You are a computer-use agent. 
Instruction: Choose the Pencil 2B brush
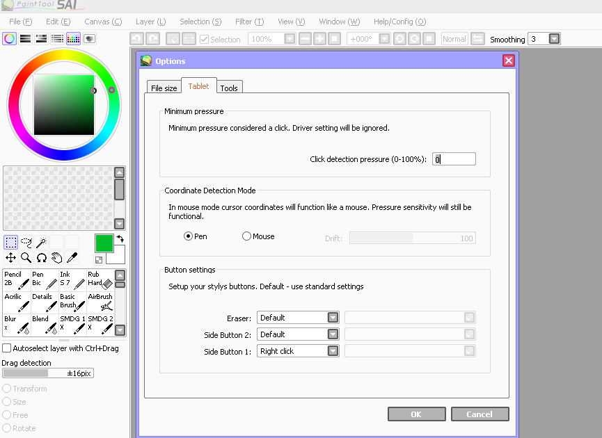point(17,280)
